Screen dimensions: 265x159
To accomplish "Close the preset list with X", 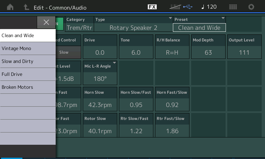I will [46, 22].
